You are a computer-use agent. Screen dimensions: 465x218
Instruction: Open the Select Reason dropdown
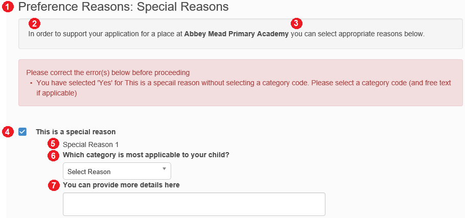117,171
